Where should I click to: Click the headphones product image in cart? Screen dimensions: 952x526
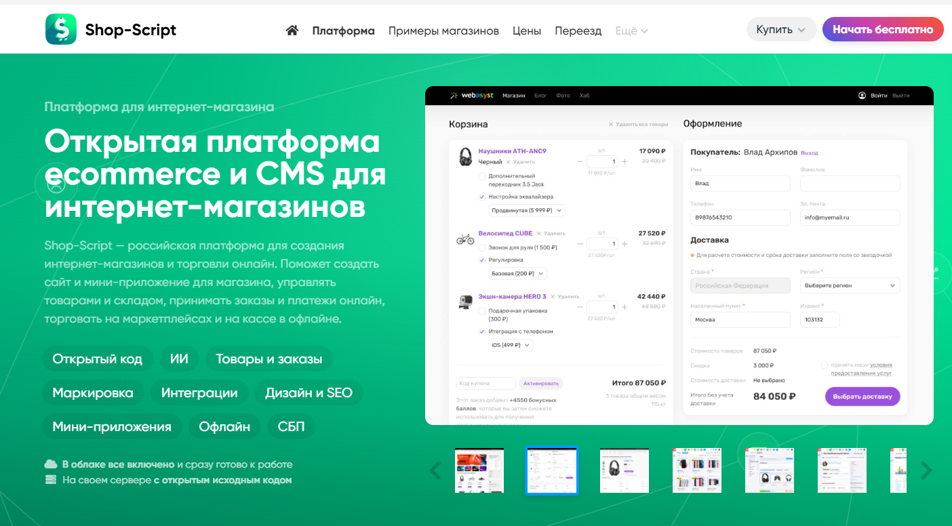point(466,157)
